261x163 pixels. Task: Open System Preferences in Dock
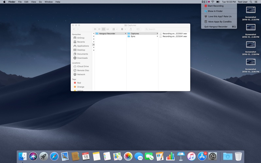coord(213,156)
